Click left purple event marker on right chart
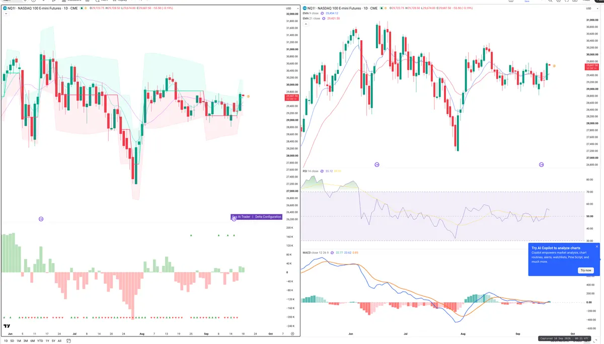This screenshot has height=344, width=604. 377,164
